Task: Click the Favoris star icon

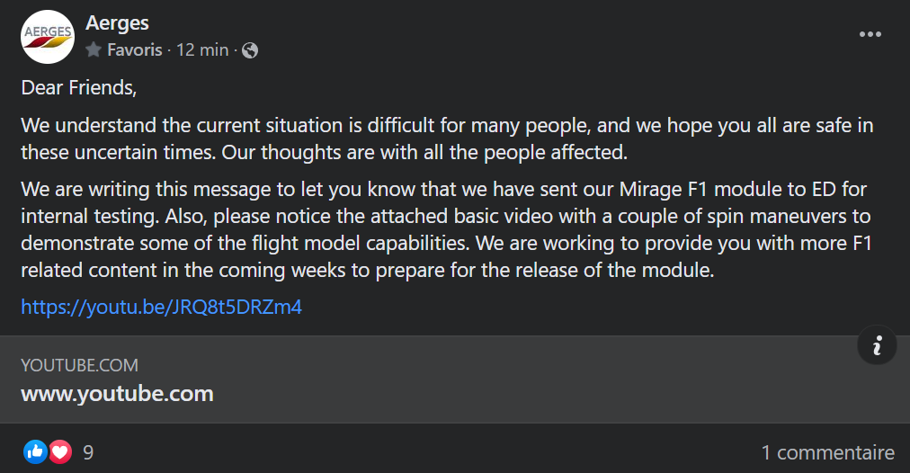Action: pyautogui.click(x=94, y=50)
